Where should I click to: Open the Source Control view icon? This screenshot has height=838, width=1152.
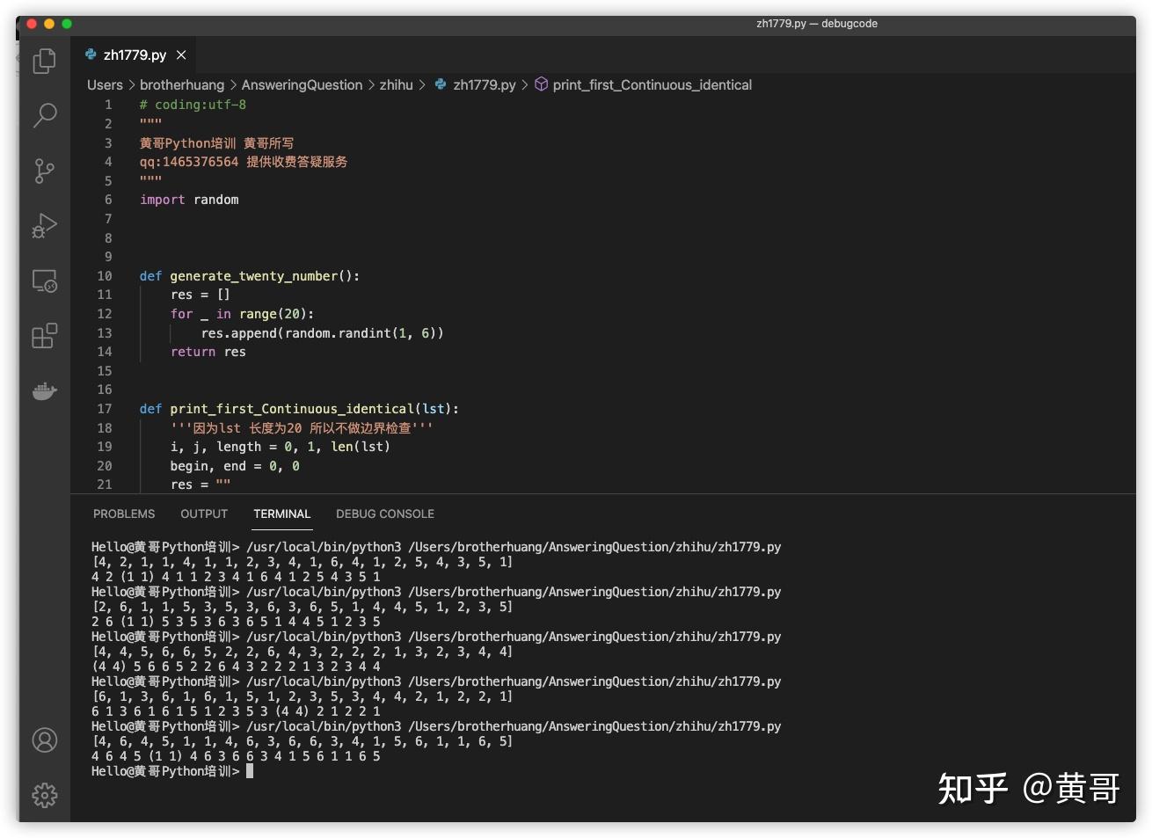pyautogui.click(x=44, y=171)
